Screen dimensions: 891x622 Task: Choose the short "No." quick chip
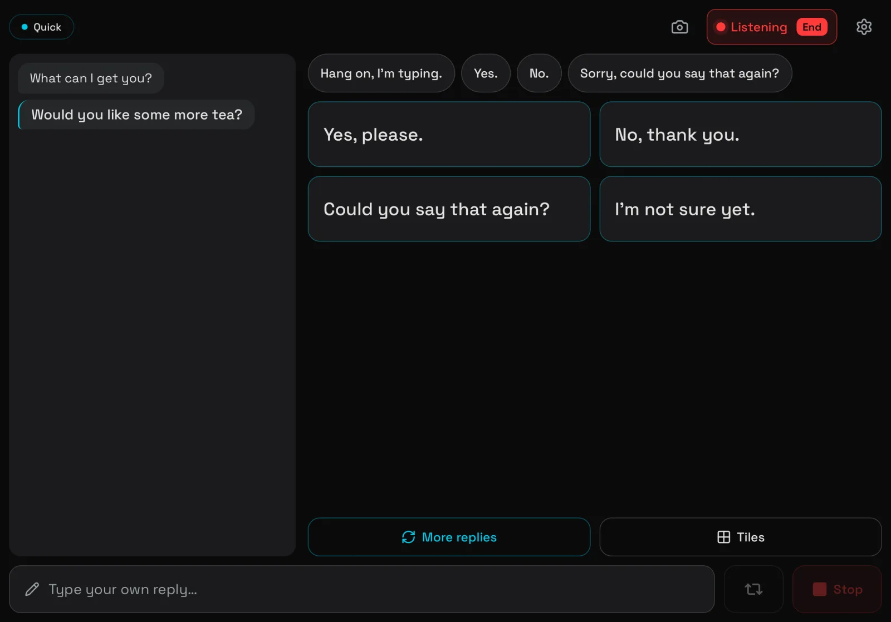click(x=539, y=73)
